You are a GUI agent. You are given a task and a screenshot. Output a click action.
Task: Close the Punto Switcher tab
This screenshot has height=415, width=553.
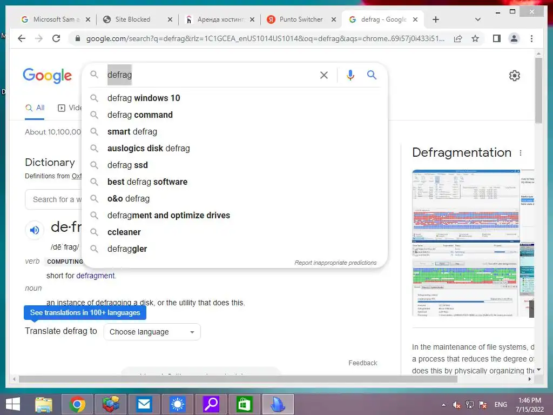point(334,20)
